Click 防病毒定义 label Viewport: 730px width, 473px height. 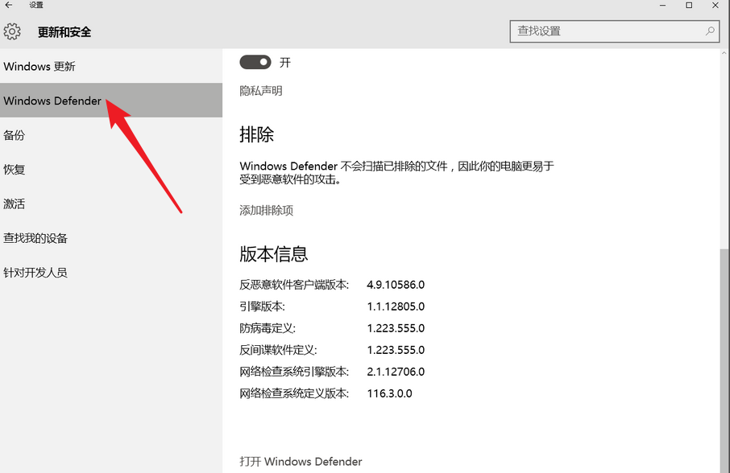click(x=268, y=328)
